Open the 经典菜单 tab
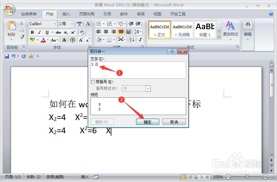Image resolution: width=277 pixels, height=182 pixels. click(29, 14)
